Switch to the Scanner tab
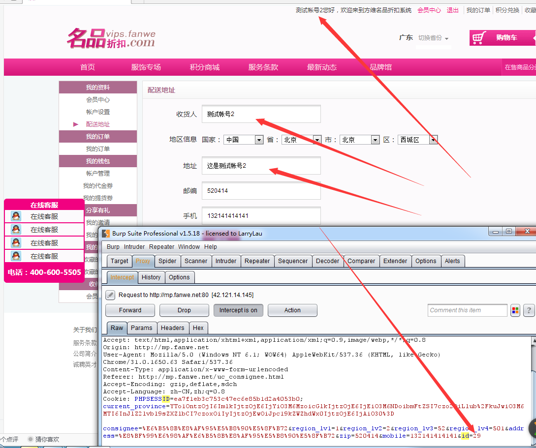 196,261
